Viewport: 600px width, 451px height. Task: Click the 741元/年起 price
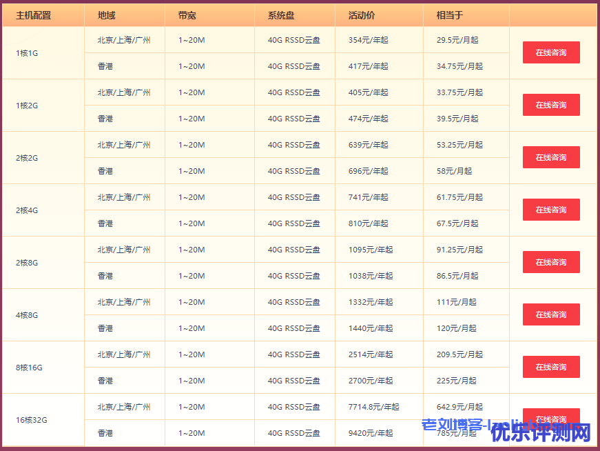[368, 197]
